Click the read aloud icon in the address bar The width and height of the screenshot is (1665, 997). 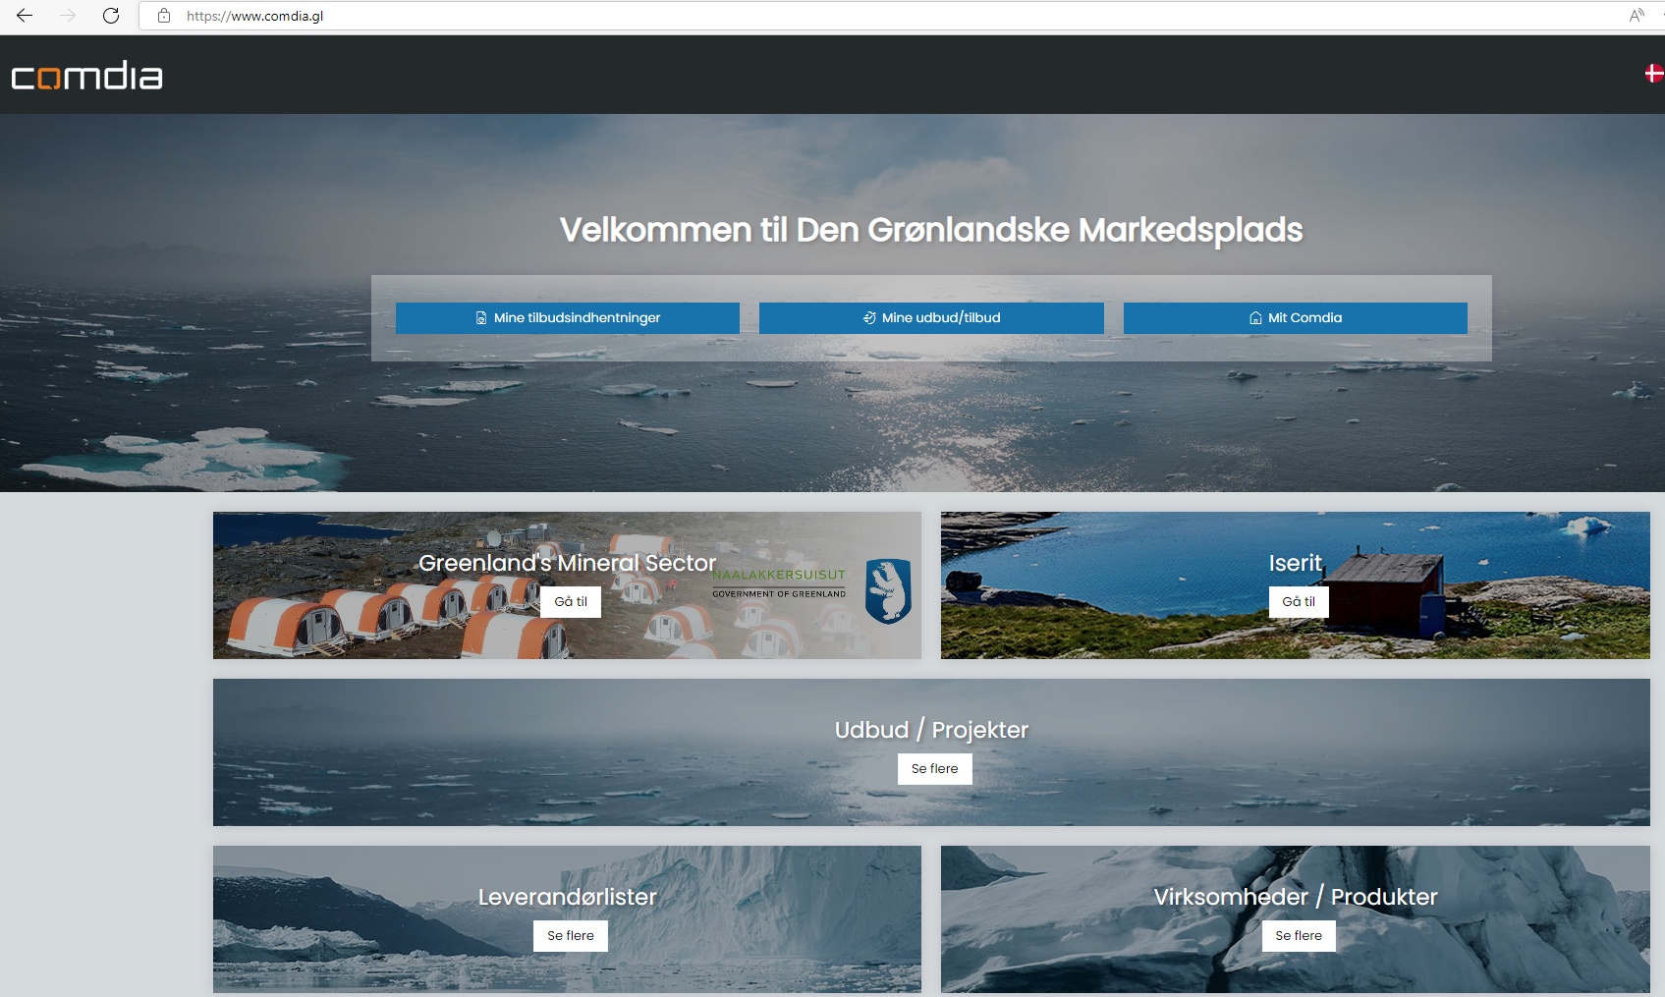[1637, 16]
